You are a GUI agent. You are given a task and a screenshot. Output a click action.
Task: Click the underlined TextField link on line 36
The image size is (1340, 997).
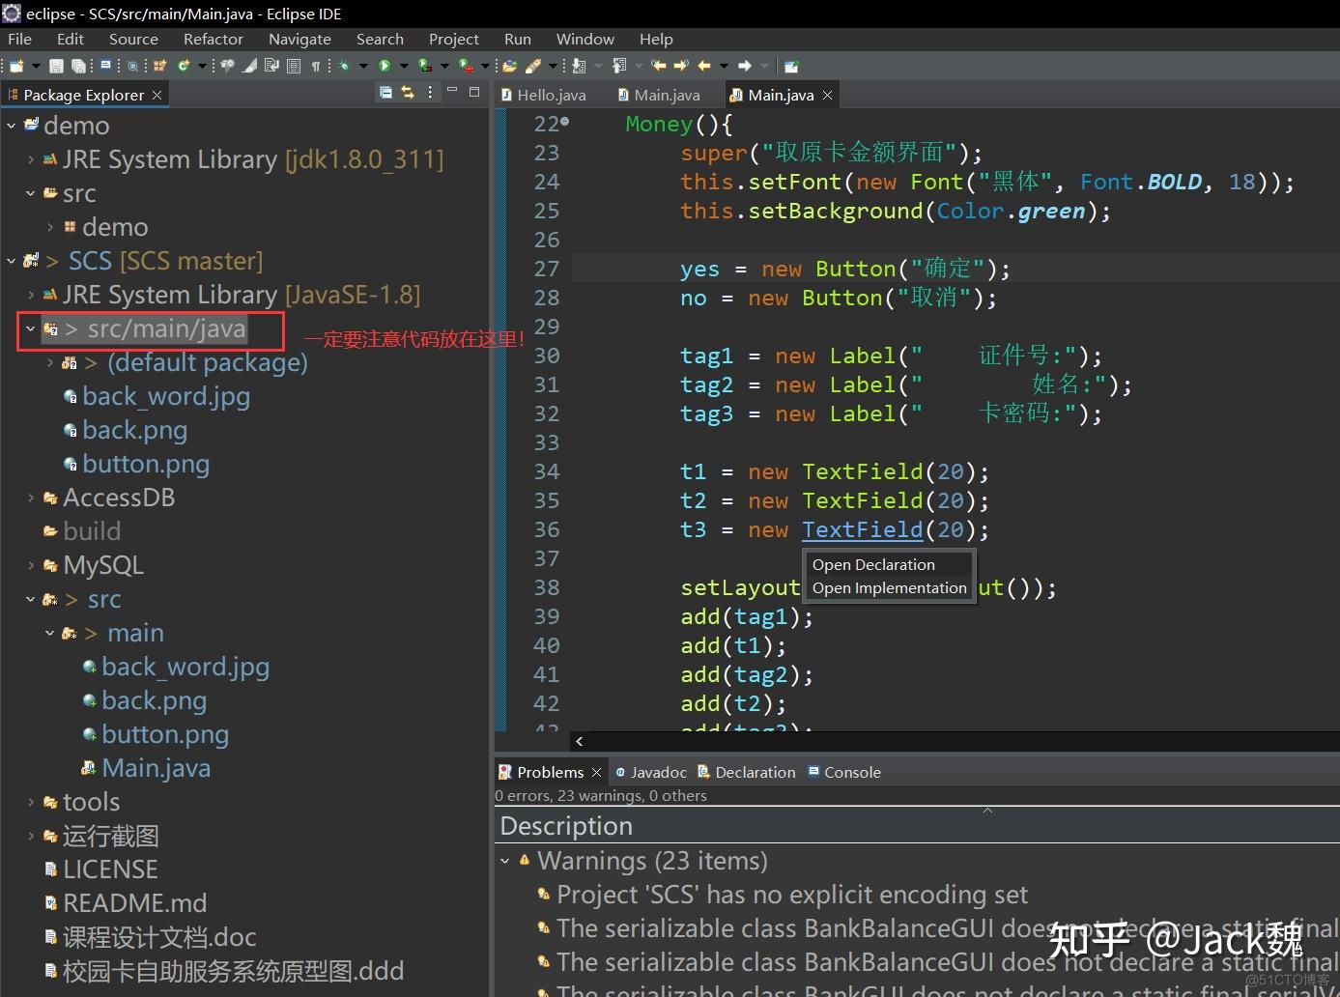(x=862, y=529)
